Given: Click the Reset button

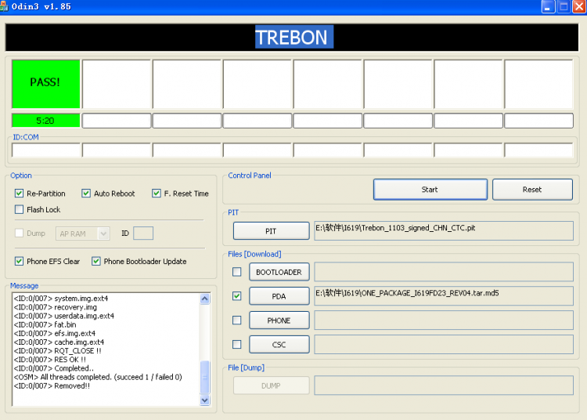Looking at the screenshot, I should (532, 190).
